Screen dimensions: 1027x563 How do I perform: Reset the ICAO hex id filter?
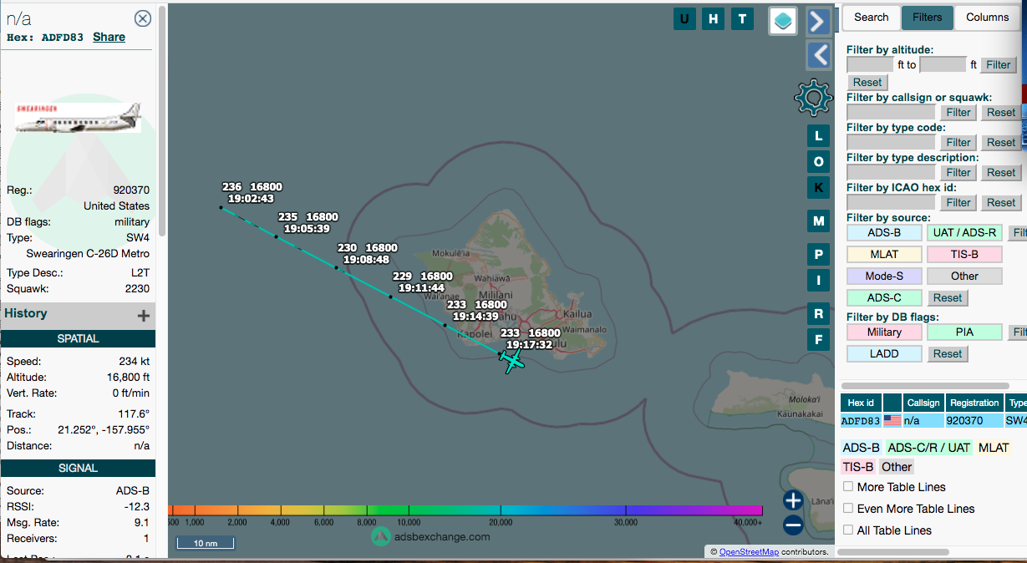pos(1000,202)
